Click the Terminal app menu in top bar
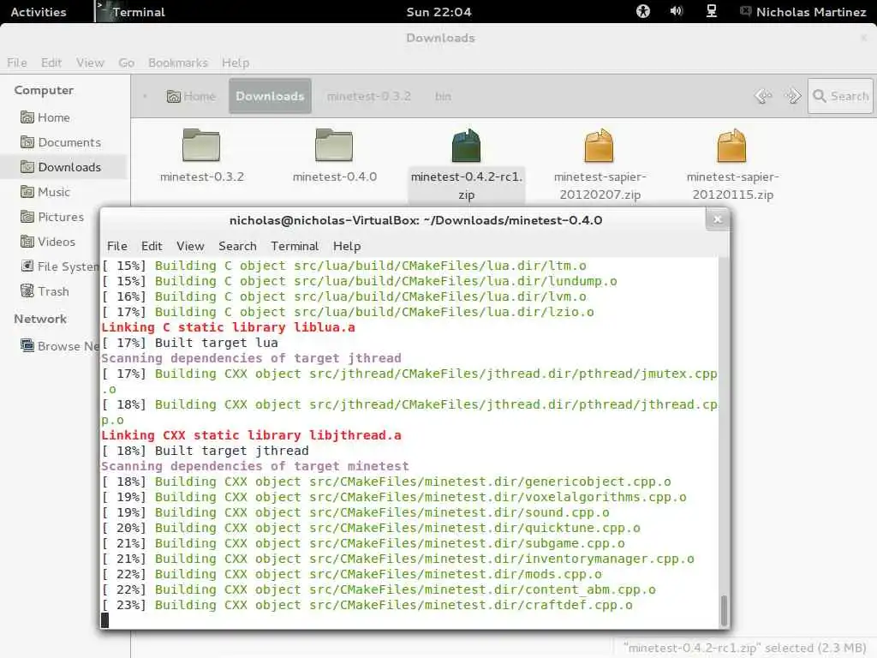877x658 pixels. coord(131,12)
